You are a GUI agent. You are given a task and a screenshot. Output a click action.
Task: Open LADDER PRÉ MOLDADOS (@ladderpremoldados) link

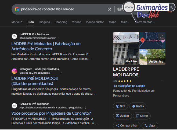click(35, 81)
